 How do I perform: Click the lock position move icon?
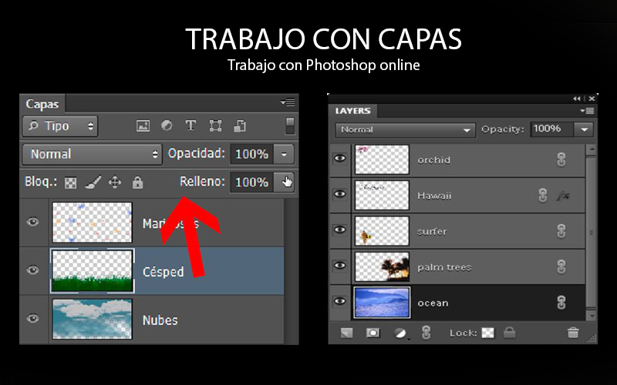115,182
